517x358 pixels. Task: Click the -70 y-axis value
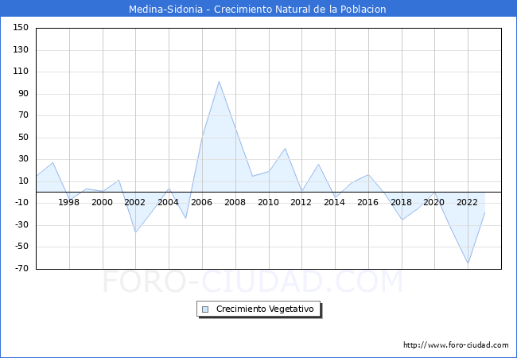click(21, 268)
